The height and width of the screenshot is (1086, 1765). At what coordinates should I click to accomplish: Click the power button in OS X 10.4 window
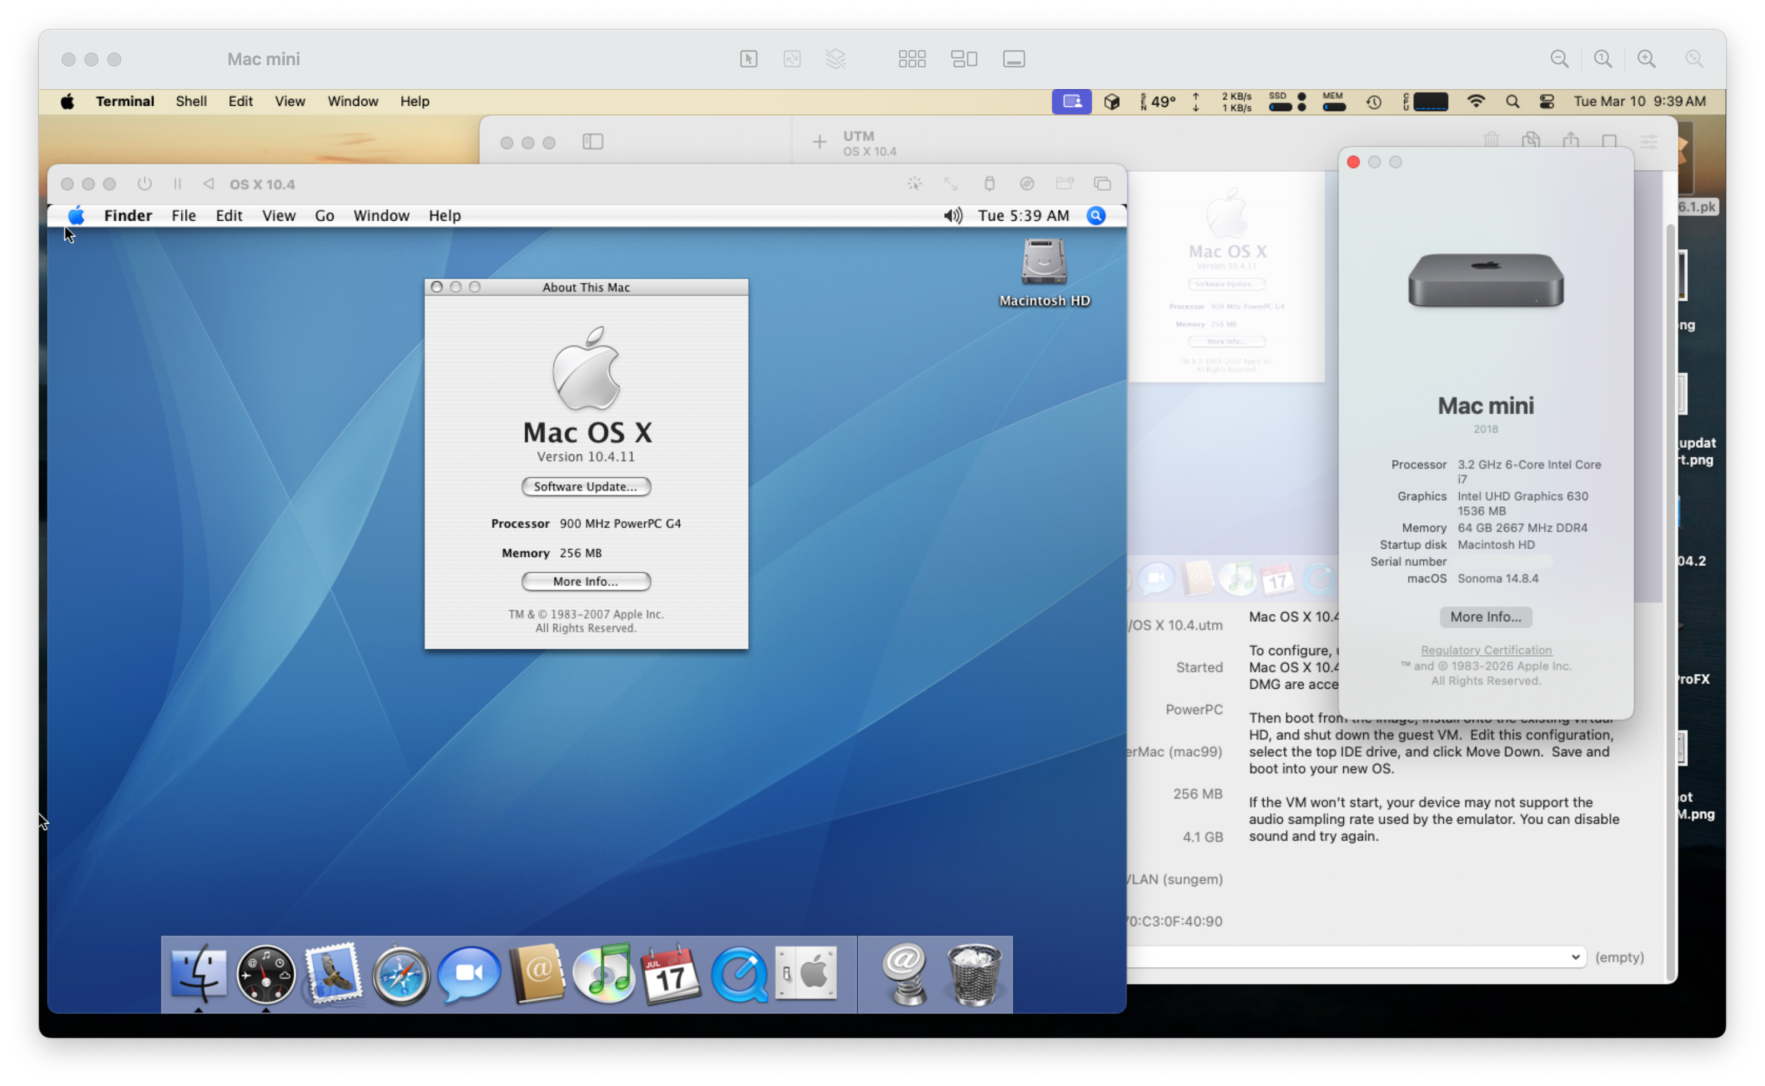point(145,184)
